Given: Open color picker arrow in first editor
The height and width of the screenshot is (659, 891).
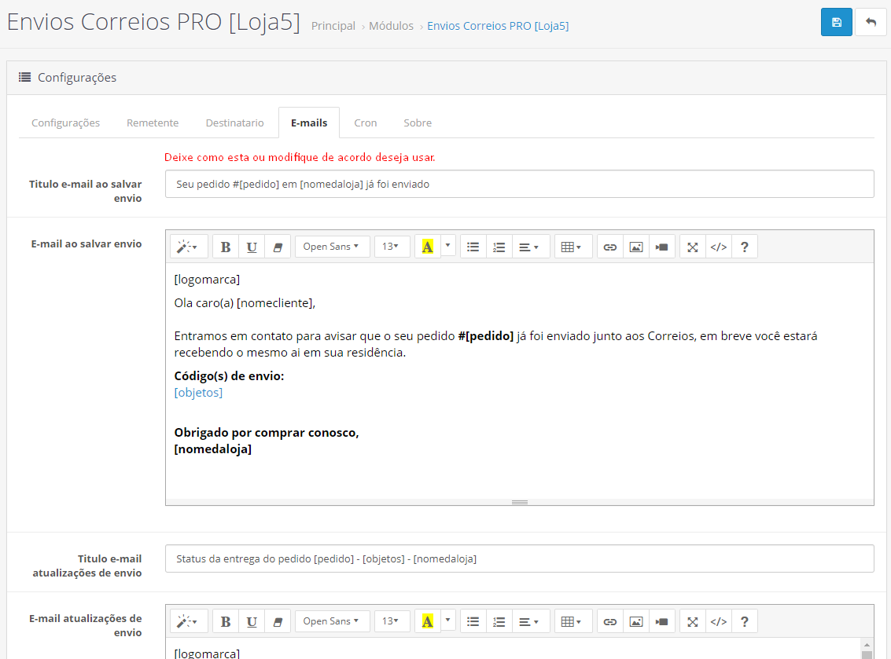Looking at the screenshot, I should click(447, 246).
